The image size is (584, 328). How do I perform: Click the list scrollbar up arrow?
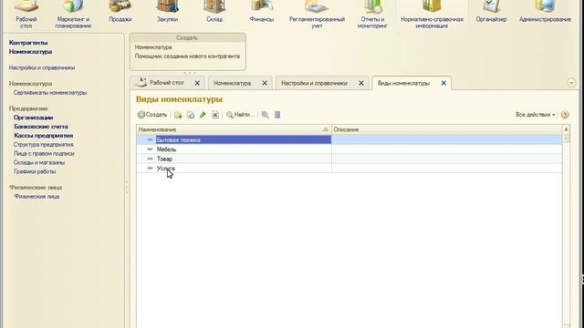(566, 129)
